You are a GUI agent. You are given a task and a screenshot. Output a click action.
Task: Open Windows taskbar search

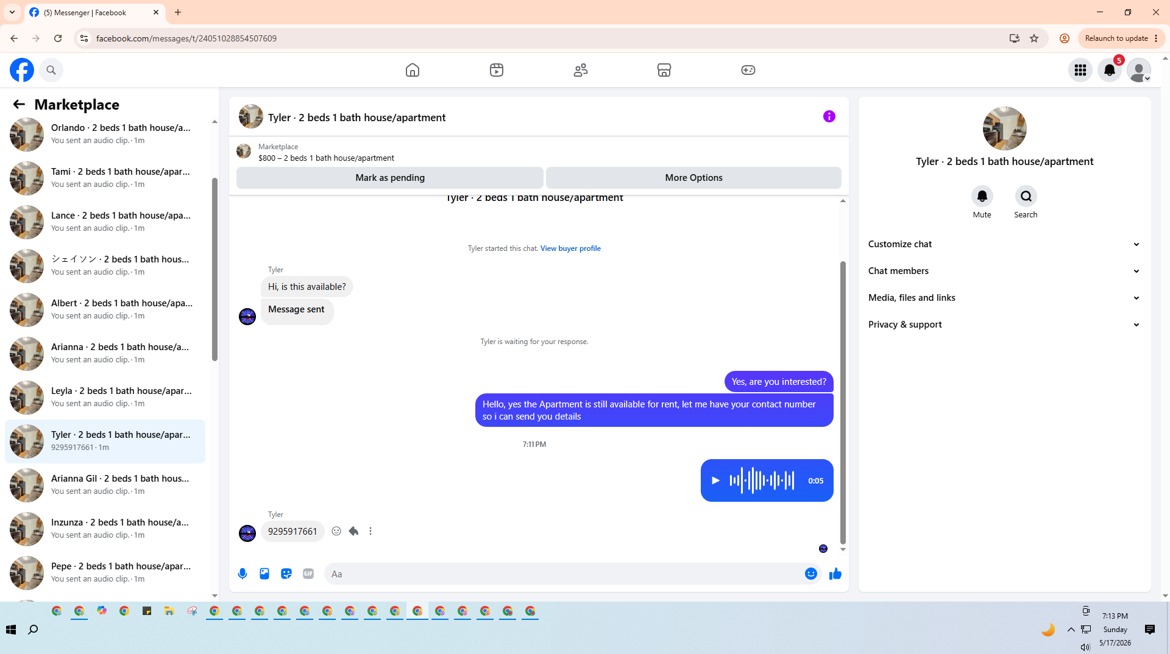coord(34,630)
